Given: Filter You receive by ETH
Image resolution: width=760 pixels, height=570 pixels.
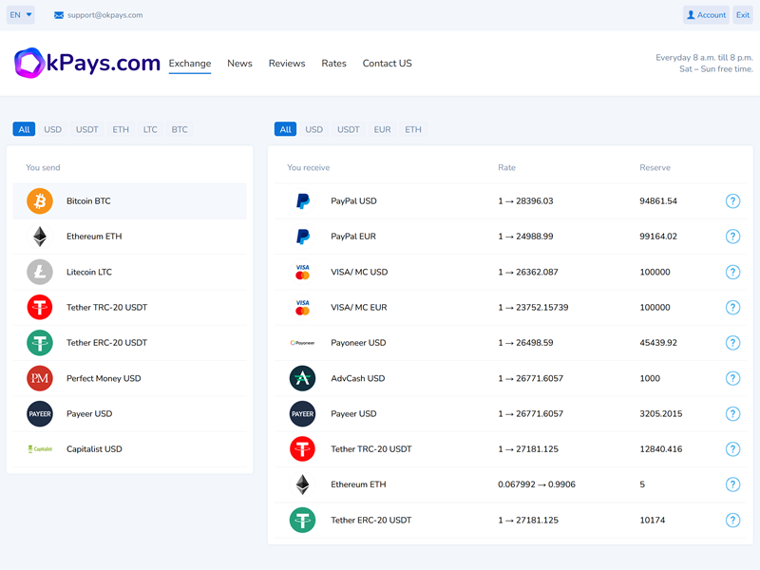Looking at the screenshot, I should (413, 129).
